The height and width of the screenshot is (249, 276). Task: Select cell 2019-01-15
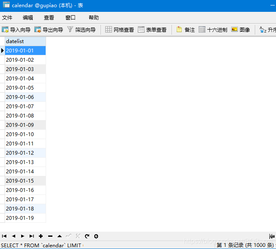point(25,181)
